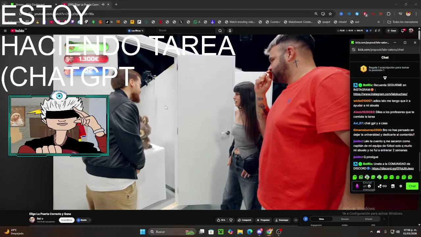The width and height of the screenshot is (421, 237).
Task: Open the Windows Start menu
Action: pos(142,232)
